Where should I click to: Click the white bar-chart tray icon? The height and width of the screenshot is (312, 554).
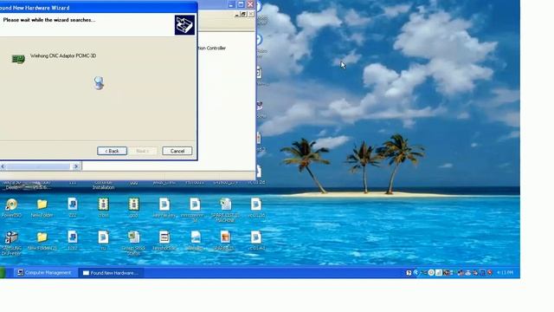pos(439,273)
